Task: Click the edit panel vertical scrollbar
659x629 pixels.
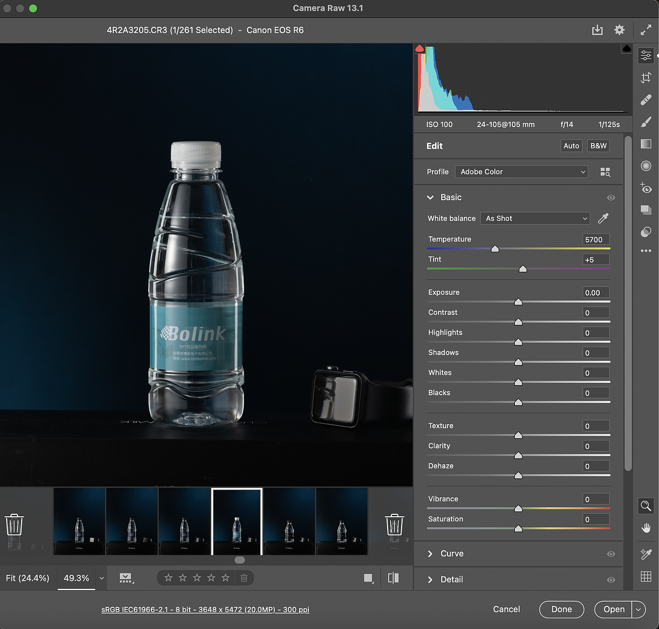Action: point(628,303)
